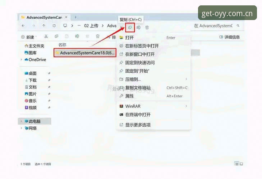Image resolution: width=262 pixels, height=179 pixels.
Task: Switch to details view icon in status bar
Action: pyautogui.click(x=236, y=164)
